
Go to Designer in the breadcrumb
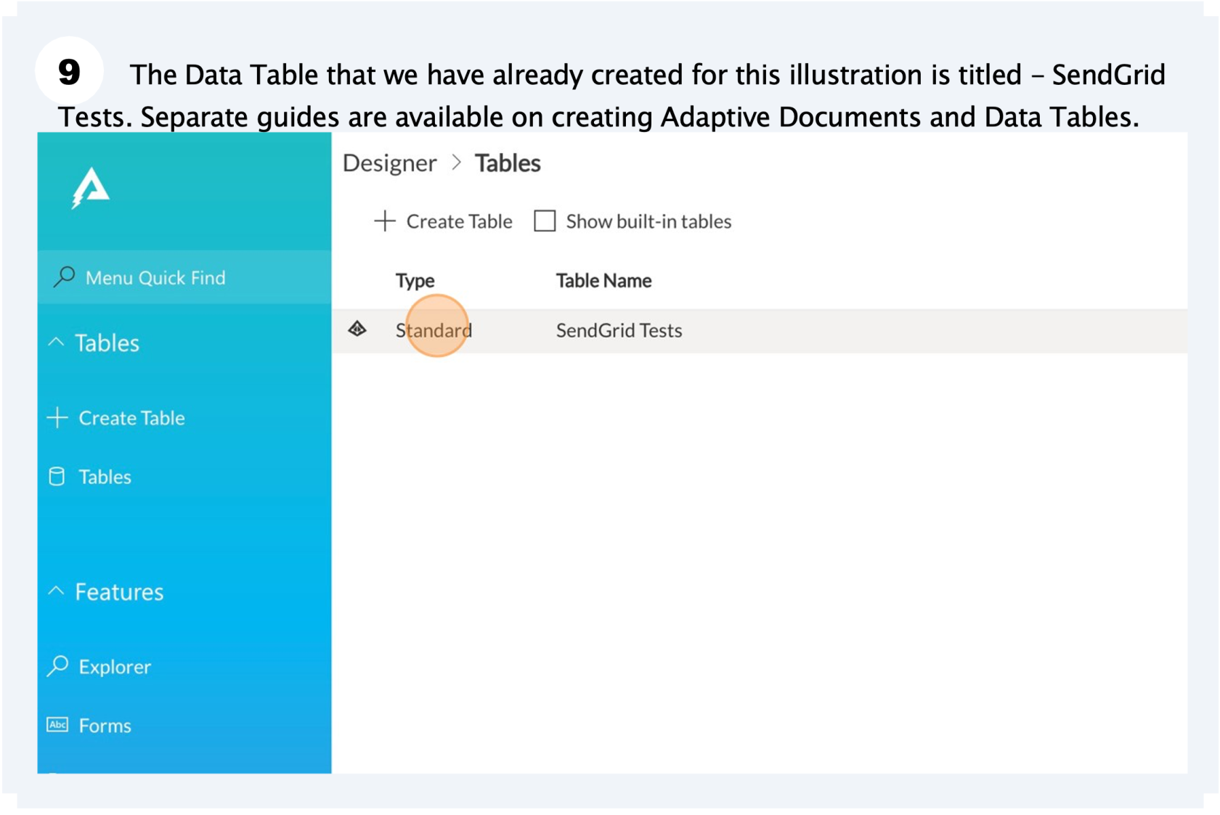click(389, 163)
